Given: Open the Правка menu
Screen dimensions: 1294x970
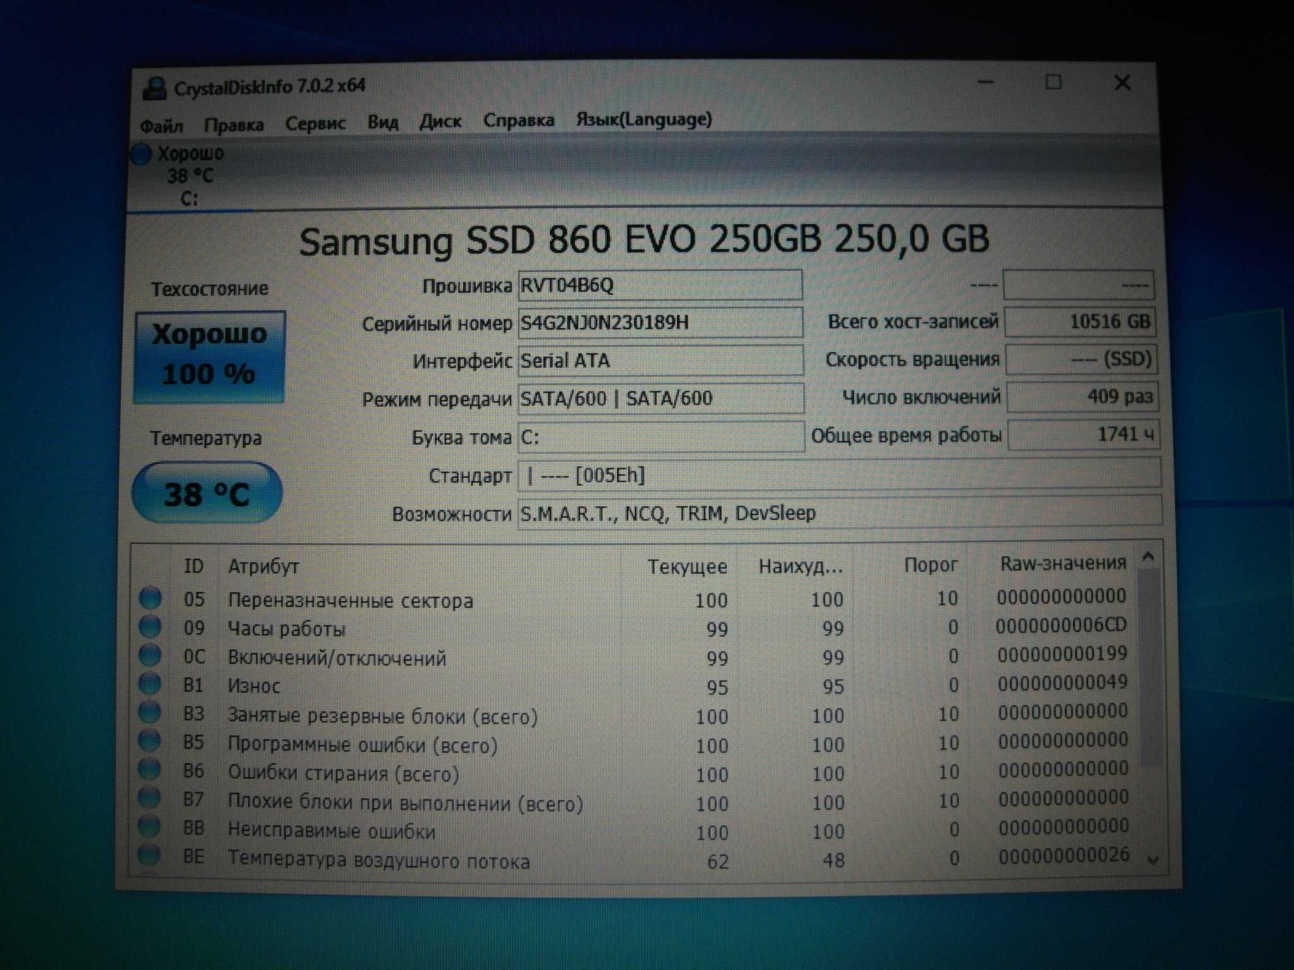Looking at the screenshot, I should point(234,124).
